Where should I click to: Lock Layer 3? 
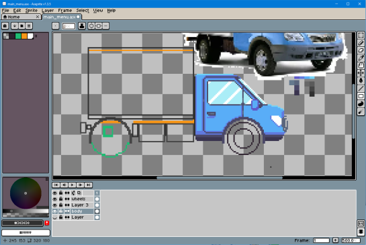(x=61, y=205)
